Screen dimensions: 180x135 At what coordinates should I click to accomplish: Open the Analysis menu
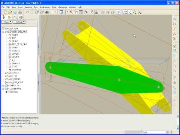28,7
